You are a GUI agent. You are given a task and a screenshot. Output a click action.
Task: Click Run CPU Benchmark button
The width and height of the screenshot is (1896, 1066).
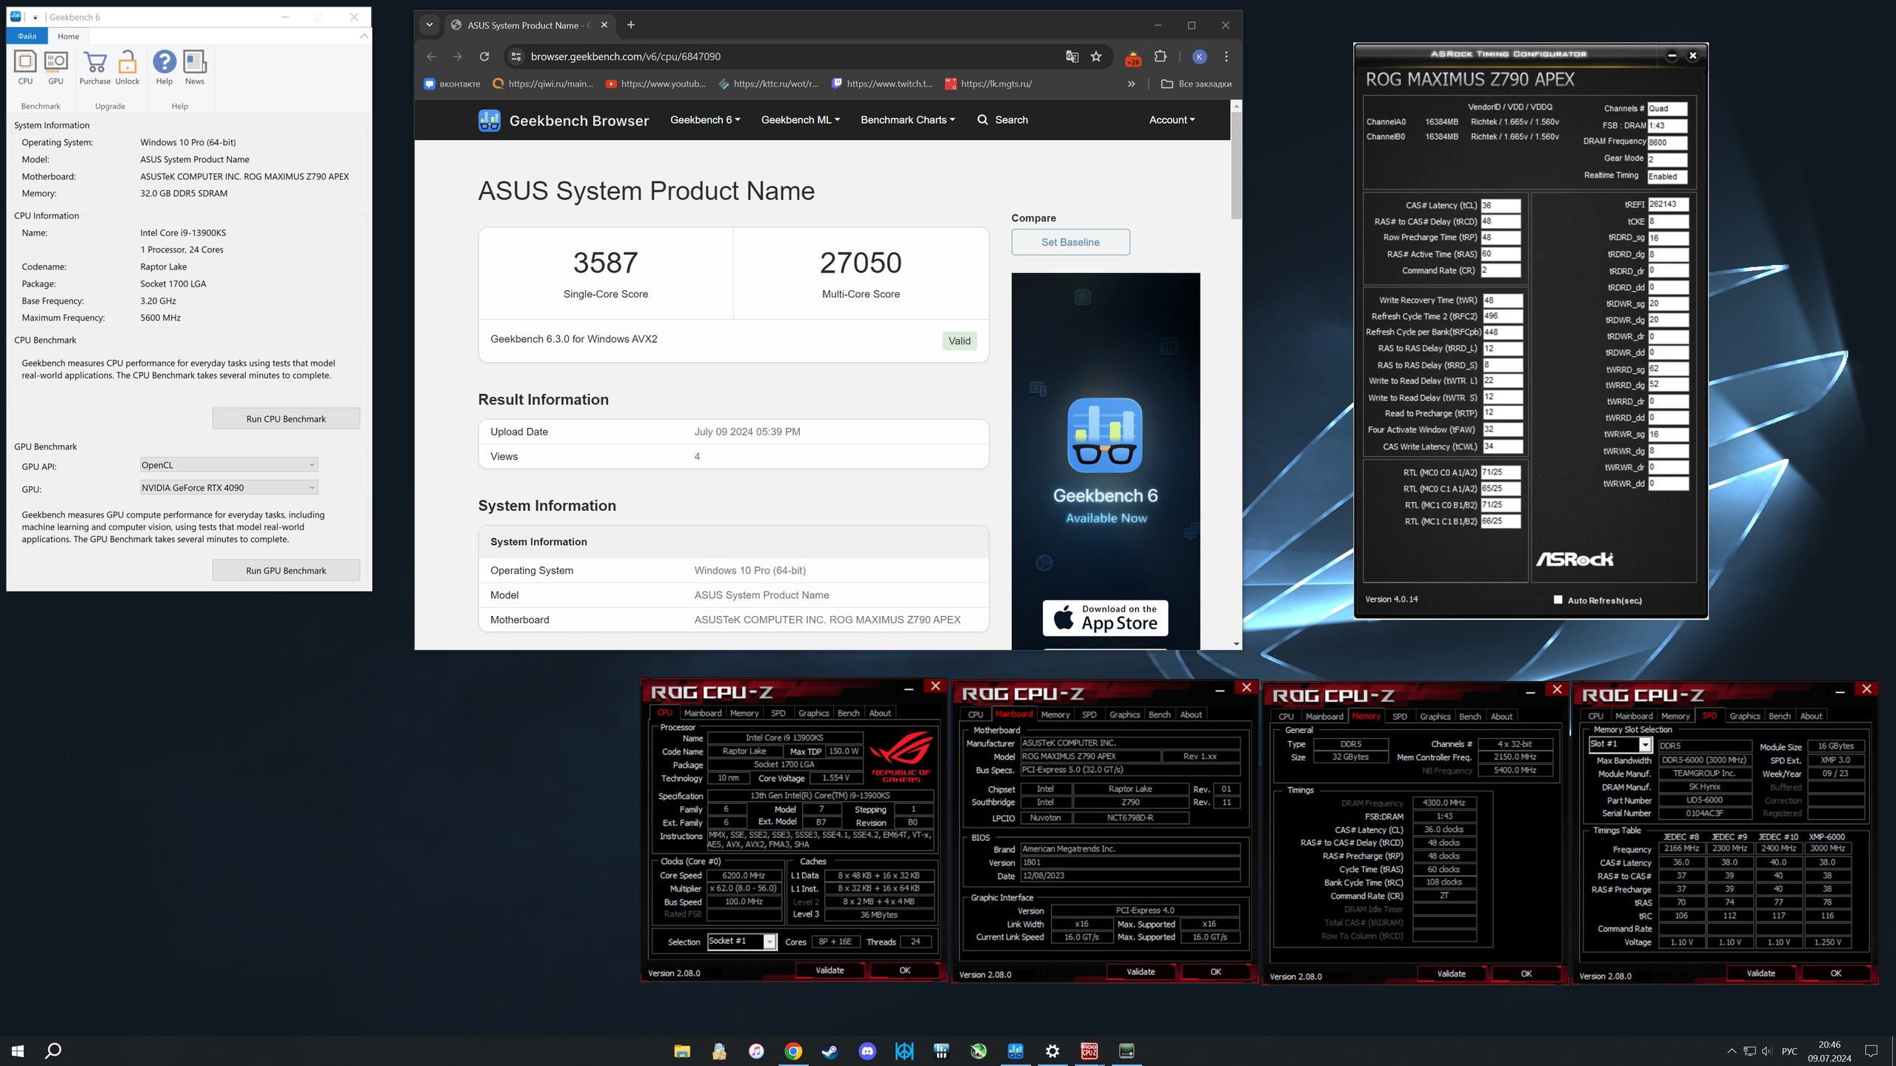coord(286,419)
